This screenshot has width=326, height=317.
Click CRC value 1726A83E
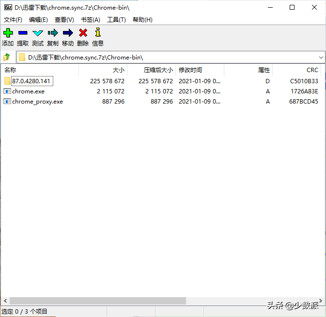(304, 91)
